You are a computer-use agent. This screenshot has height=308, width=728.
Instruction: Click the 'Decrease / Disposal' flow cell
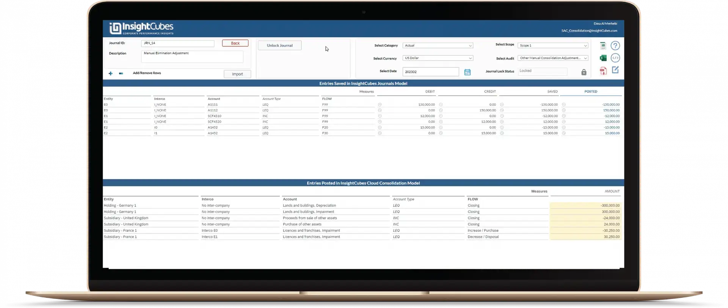483,237
